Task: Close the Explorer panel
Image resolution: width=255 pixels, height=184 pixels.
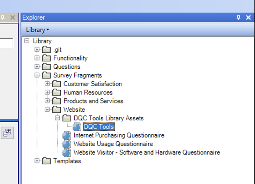Action: click(248, 18)
